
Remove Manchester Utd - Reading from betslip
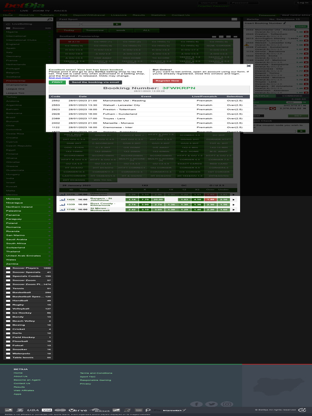(x=306, y=32)
